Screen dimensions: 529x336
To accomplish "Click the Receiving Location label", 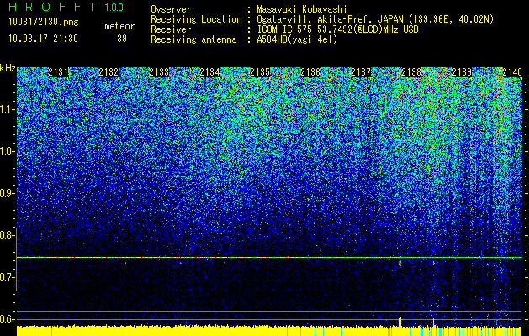I will pos(196,19).
